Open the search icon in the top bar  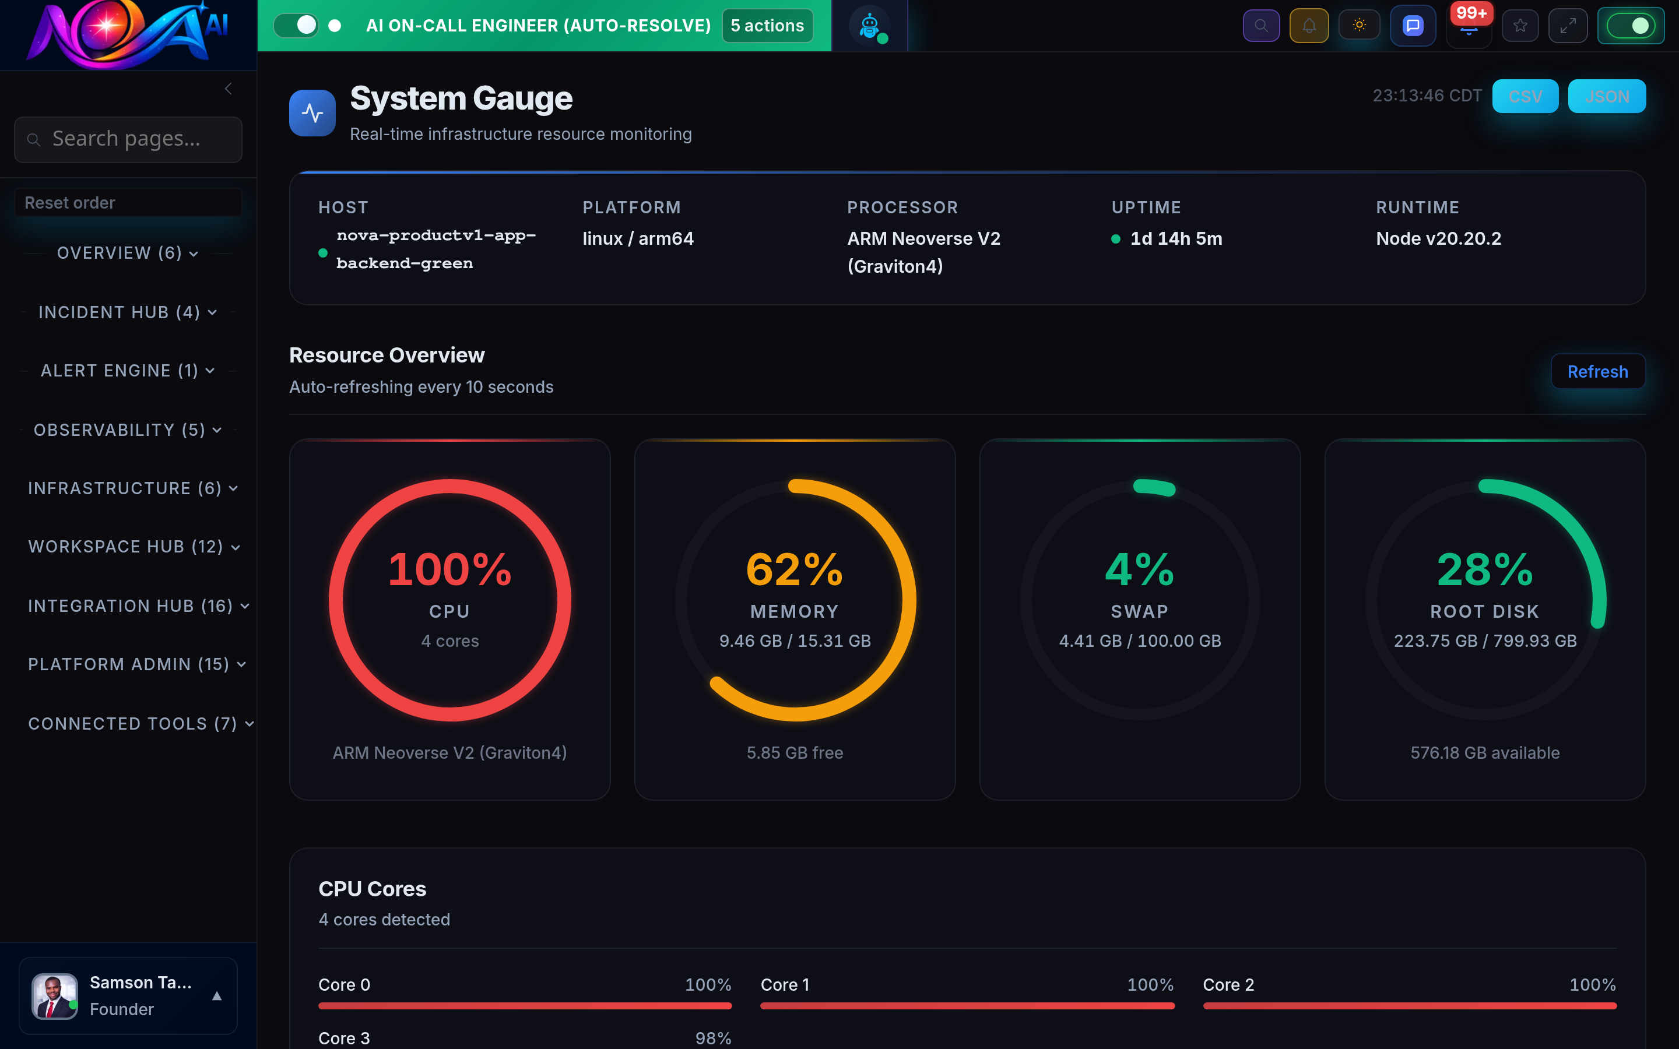tap(1262, 25)
